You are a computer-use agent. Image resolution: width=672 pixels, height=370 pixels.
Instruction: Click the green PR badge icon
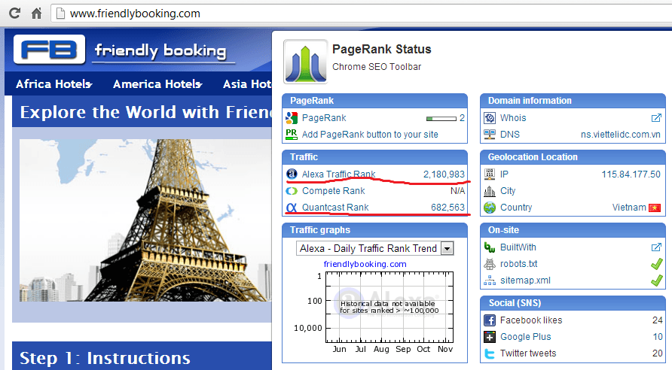point(292,135)
